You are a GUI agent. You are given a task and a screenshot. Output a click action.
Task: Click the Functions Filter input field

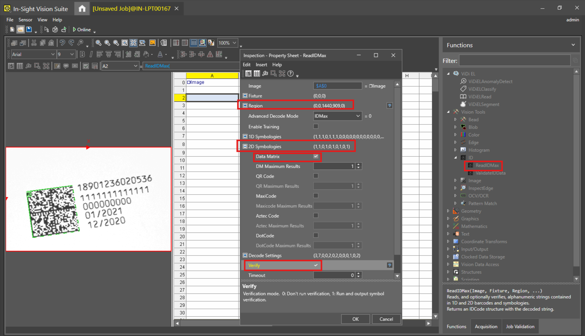tap(515, 61)
